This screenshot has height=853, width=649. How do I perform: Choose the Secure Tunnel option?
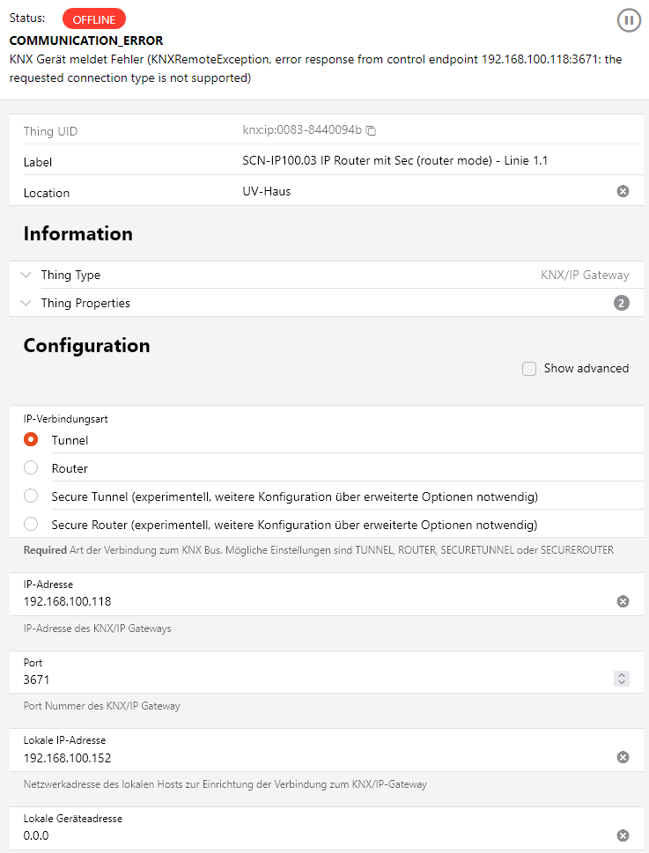31,496
